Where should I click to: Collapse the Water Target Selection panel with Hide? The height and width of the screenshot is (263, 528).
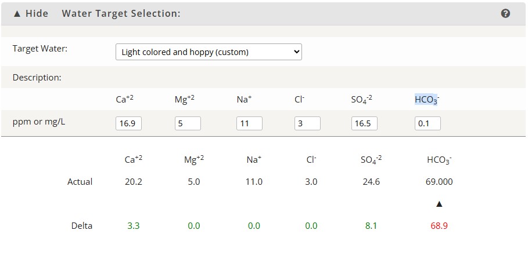pos(31,13)
